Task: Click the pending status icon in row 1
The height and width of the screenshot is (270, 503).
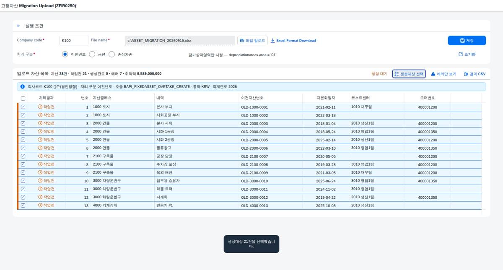Action: (40, 107)
